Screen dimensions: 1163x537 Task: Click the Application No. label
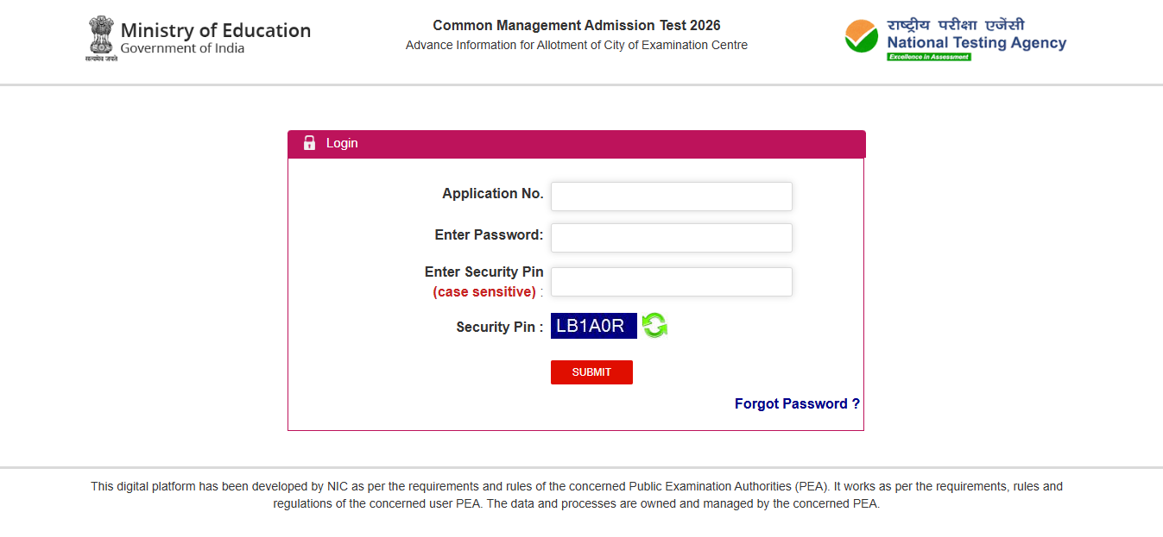pyautogui.click(x=492, y=194)
